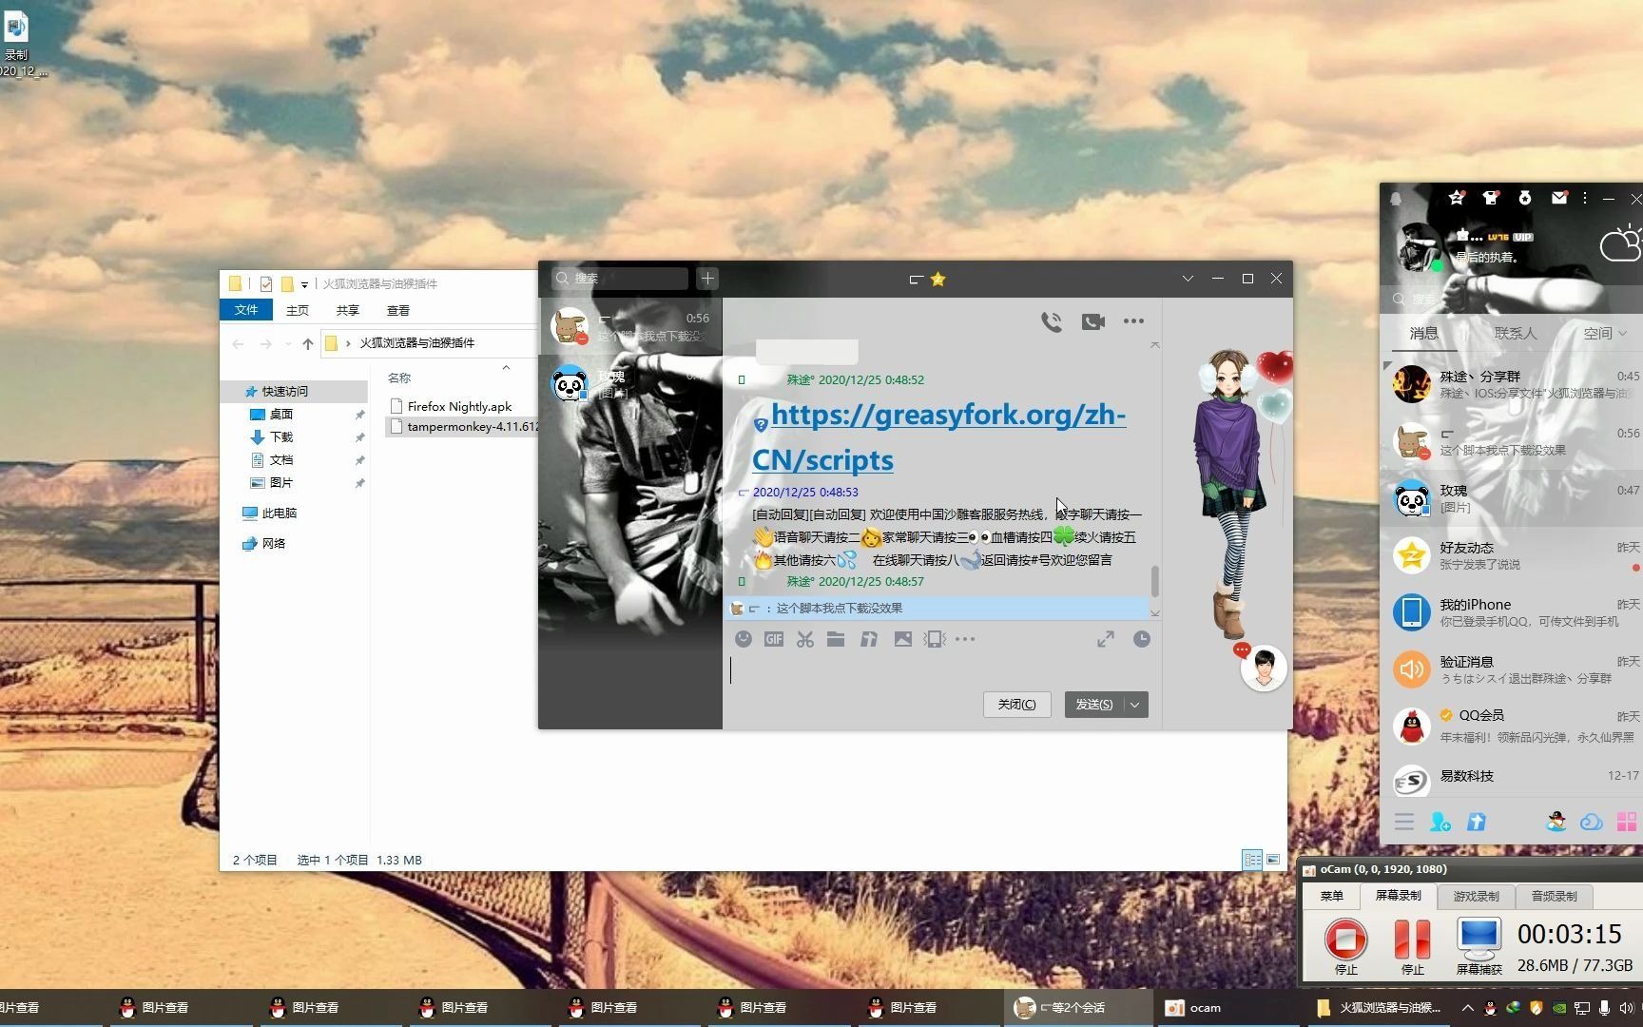Click the 发送(S) send button

1094,705
